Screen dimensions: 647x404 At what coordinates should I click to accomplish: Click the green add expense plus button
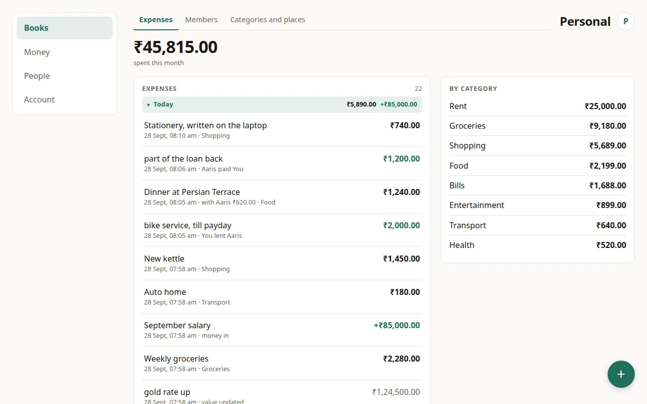coord(621,374)
